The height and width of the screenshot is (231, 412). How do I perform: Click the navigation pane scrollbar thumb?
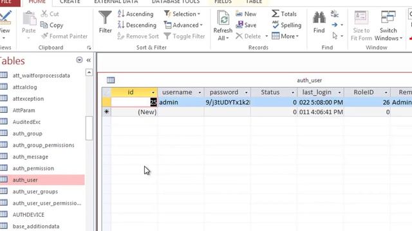point(89,128)
